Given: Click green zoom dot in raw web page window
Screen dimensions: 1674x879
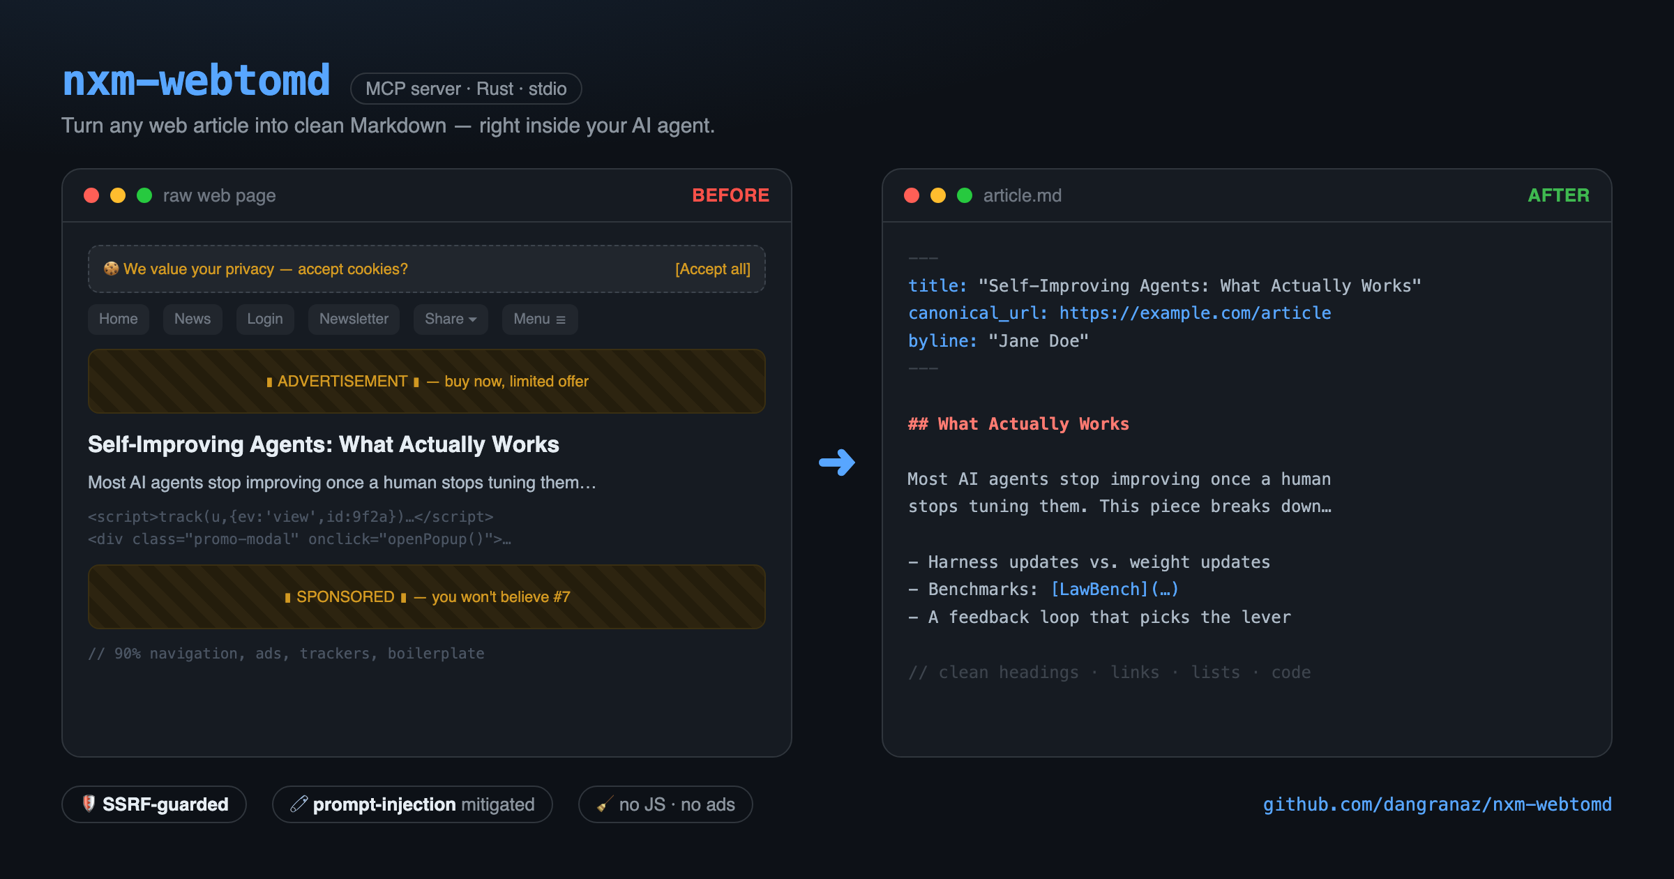Looking at the screenshot, I should (144, 195).
